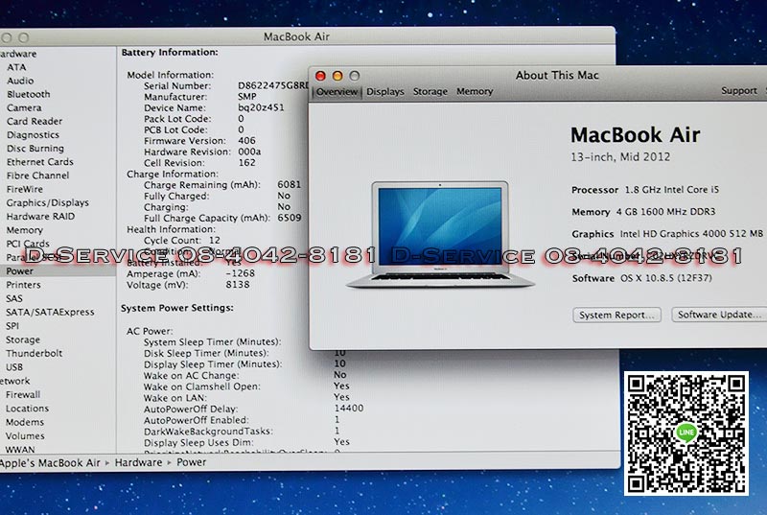Image resolution: width=767 pixels, height=515 pixels.
Task: Minimize the About This Mac window
Action: pos(337,76)
